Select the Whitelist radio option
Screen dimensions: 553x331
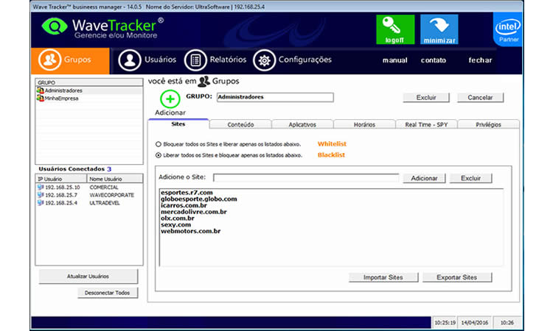click(x=159, y=144)
